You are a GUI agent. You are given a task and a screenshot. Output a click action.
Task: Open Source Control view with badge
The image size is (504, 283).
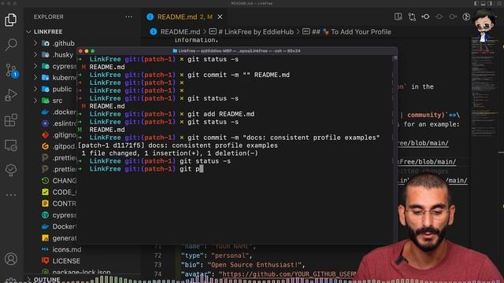[x=12, y=70]
